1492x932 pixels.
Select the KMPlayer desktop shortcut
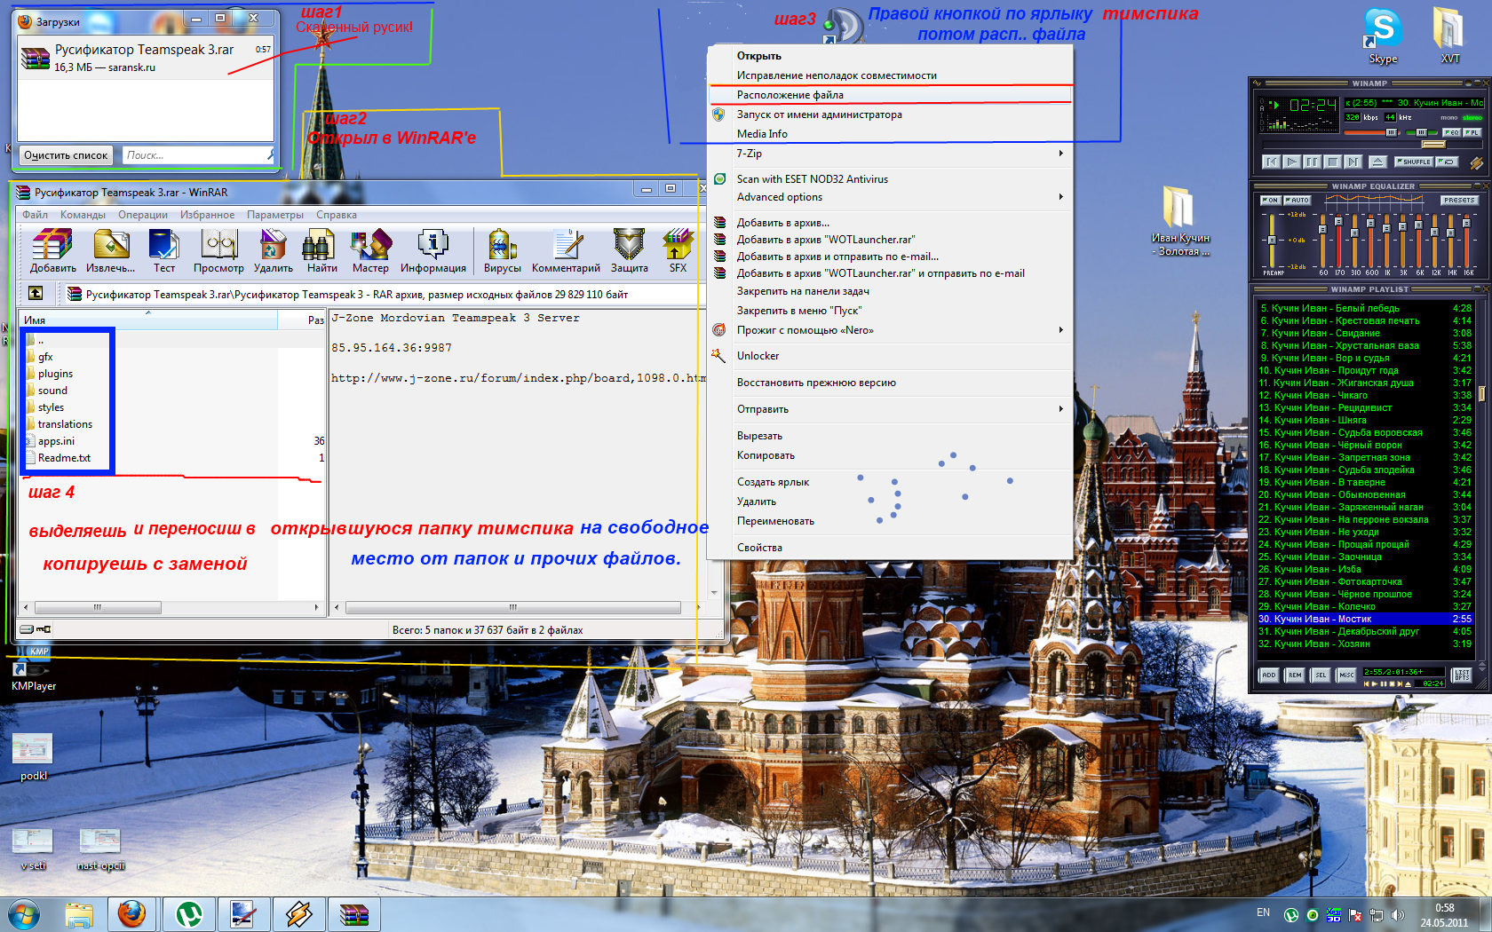point(34,670)
